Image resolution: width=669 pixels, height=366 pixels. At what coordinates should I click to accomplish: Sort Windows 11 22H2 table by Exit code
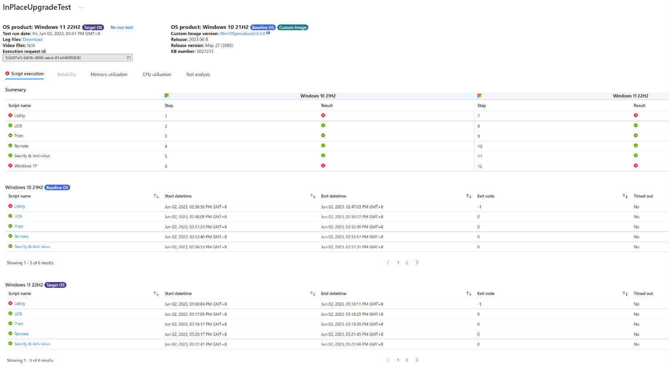625,294
